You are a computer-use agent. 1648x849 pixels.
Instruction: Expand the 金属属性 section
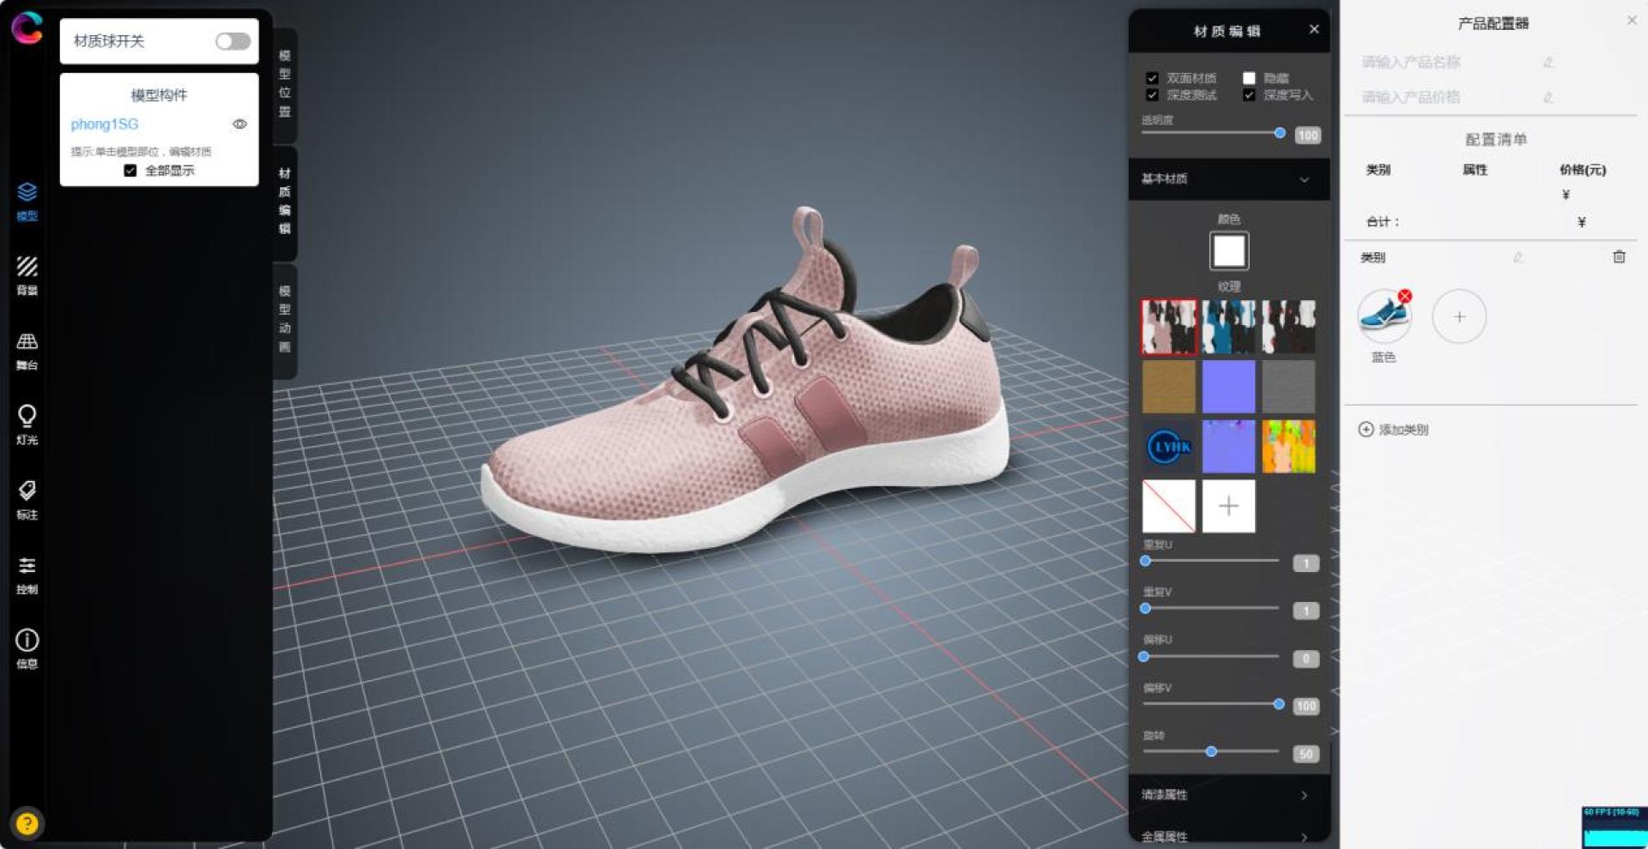1304,836
